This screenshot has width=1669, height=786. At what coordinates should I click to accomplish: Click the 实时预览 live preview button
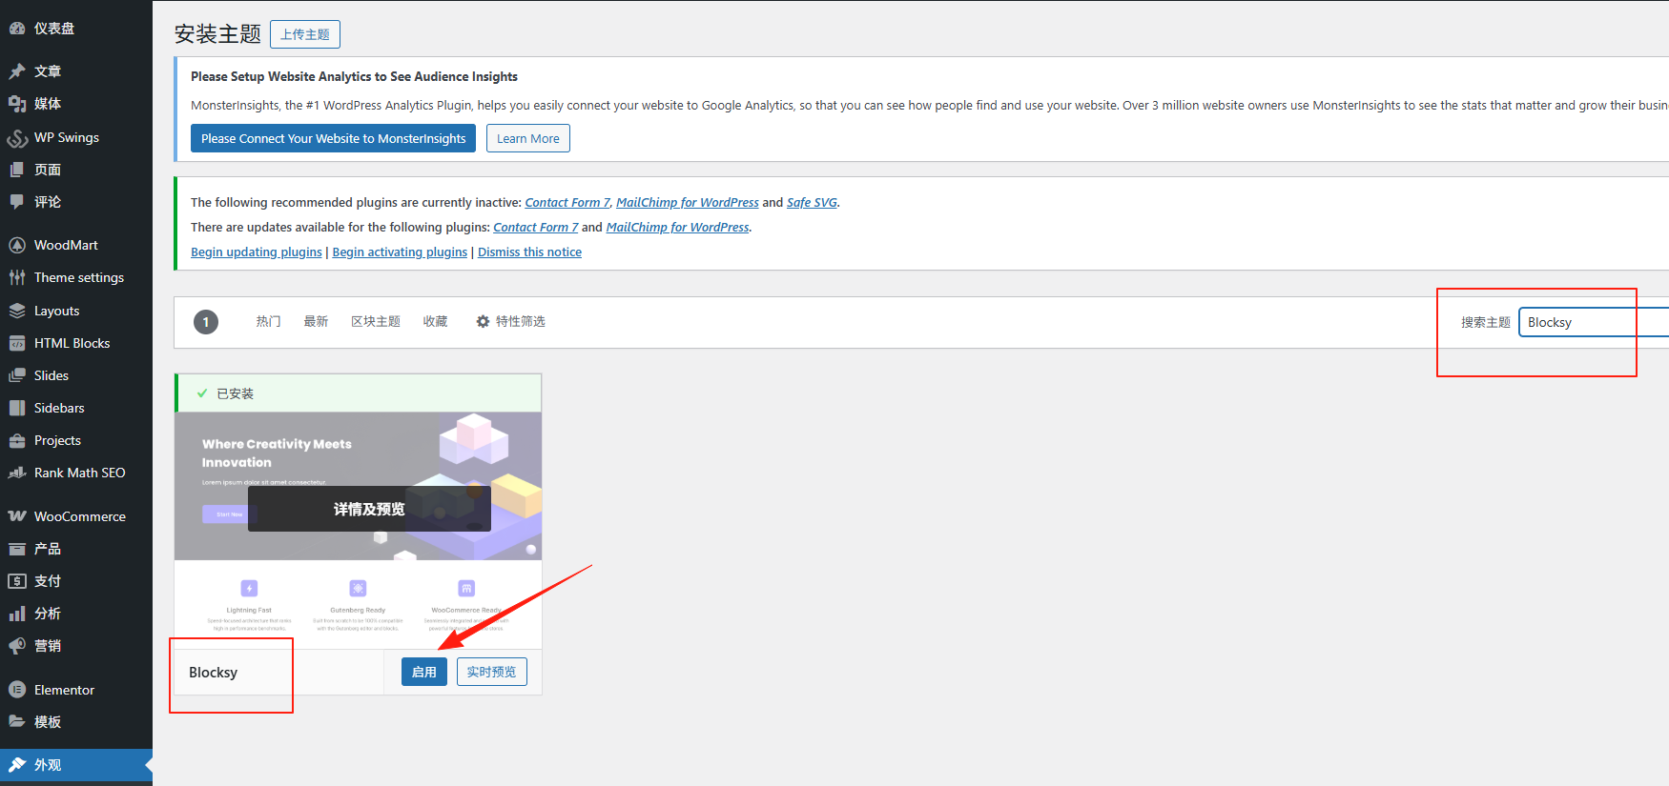tap(491, 672)
